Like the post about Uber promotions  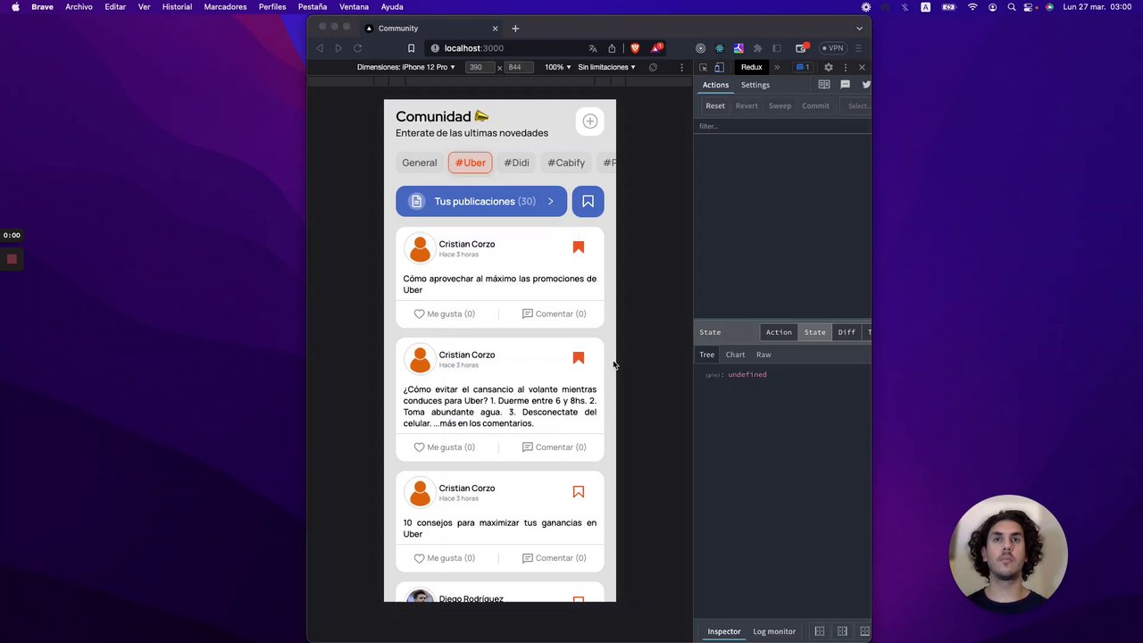click(444, 313)
